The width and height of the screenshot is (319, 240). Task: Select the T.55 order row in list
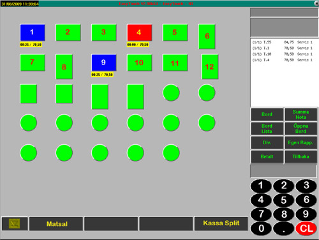coord(283,42)
